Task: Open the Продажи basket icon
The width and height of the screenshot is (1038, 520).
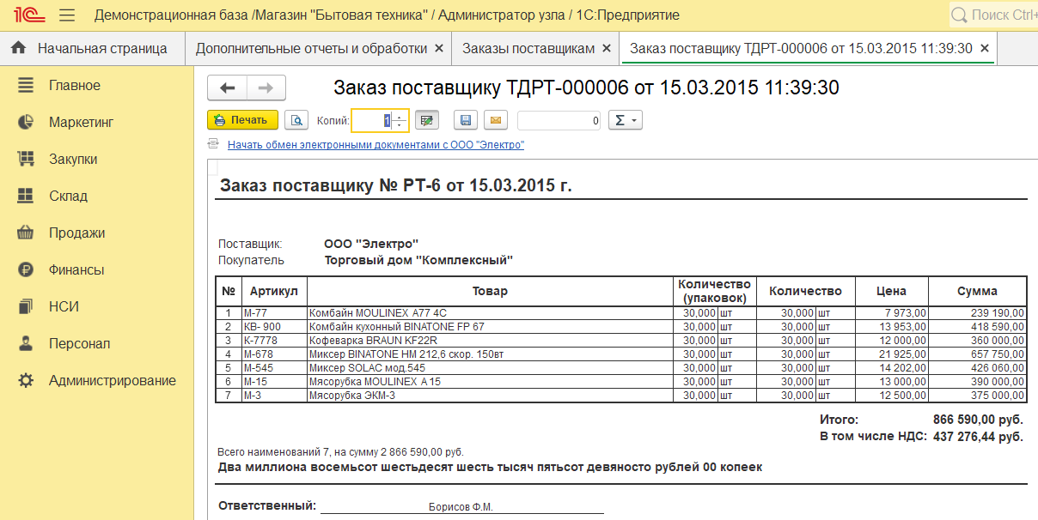Action: coord(26,233)
